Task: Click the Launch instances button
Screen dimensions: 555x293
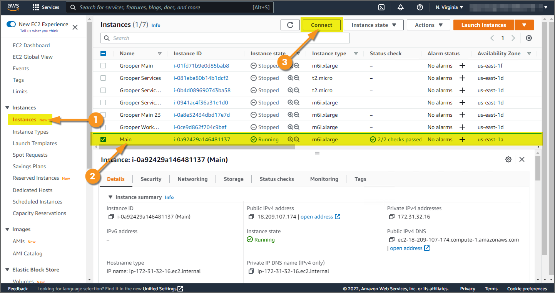Action: pos(483,25)
